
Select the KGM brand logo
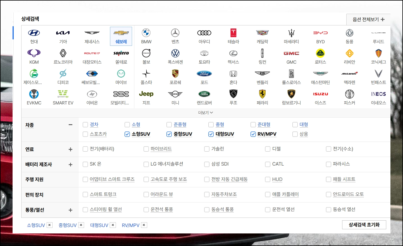pyautogui.click(x=34, y=53)
